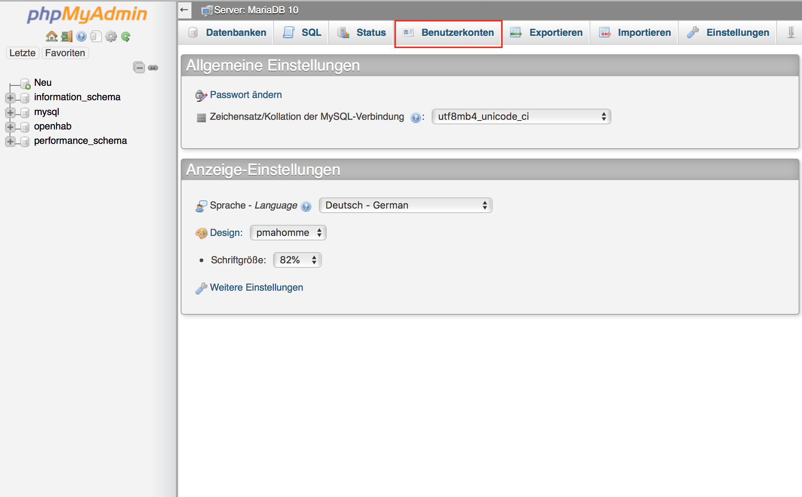The height and width of the screenshot is (497, 802).
Task: Click the link-with-main-panel chain icon
Action: coord(153,67)
